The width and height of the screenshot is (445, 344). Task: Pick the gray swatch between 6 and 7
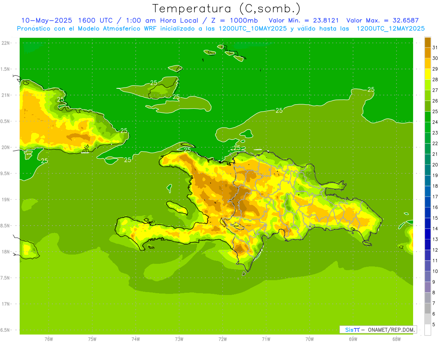click(428, 308)
